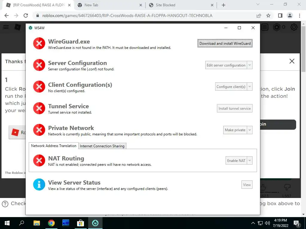Image resolution: width=306 pixels, height=229 pixels.
Task: Close the New Tab browser tab
Action: (141, 5)
